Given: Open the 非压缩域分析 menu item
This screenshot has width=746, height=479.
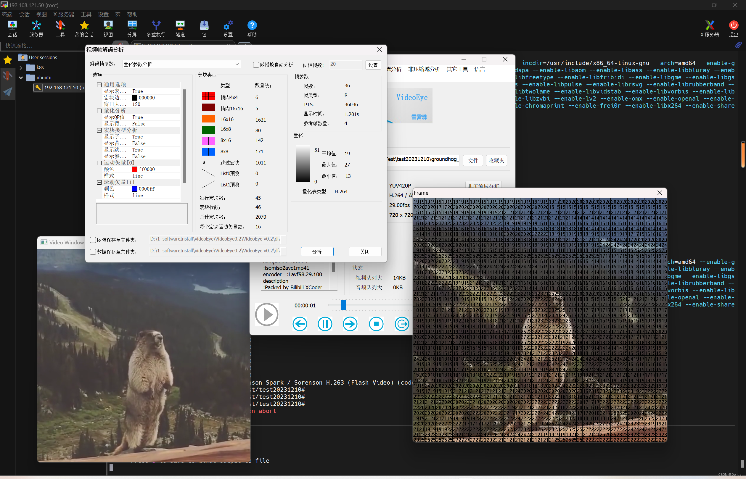Looking at the screenshot, I should (x=424, y=69).
